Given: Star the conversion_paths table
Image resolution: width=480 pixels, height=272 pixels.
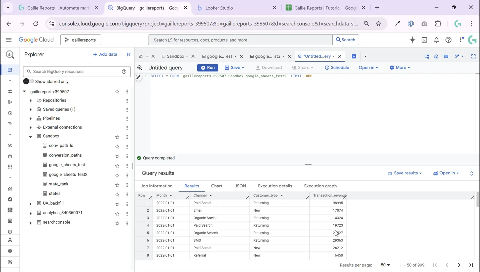Looking at the screenshot, I should [x=117, y=156].
